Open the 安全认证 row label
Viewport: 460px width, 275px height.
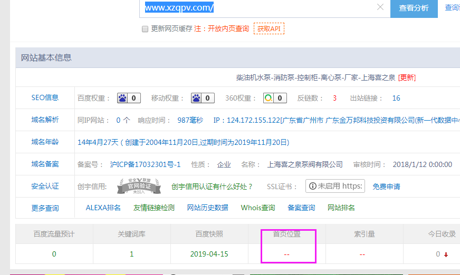point(45,186)
